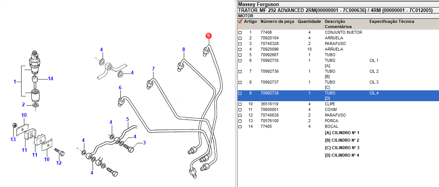Select the highlighted red callout 9 marker
439x187 pixels.
click(208, 36)
